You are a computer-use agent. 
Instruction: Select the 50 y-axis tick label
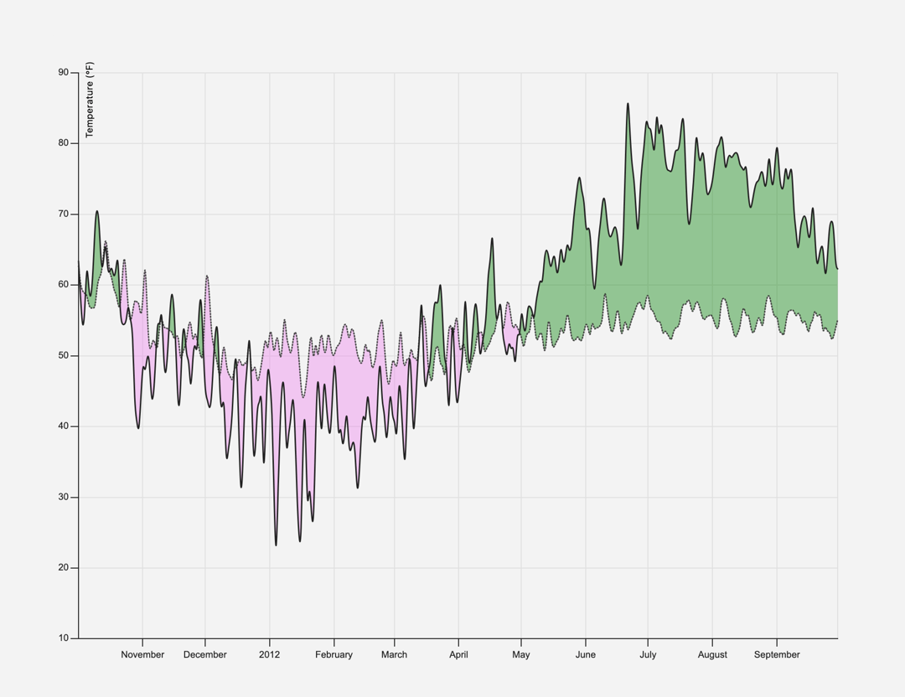pyautogui.click(x=63, y=355)
